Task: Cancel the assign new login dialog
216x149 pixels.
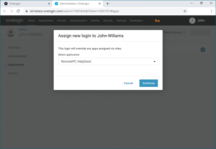Action: pyautogui.click(x=129, y=83)
